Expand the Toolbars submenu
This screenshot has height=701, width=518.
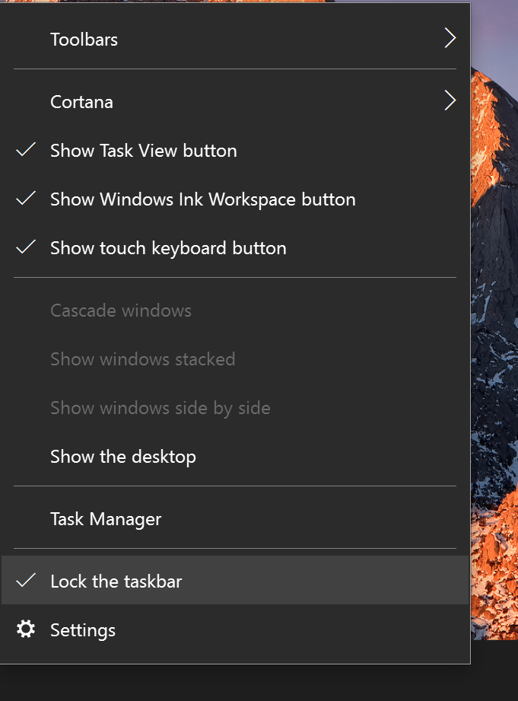coord(84,39)
